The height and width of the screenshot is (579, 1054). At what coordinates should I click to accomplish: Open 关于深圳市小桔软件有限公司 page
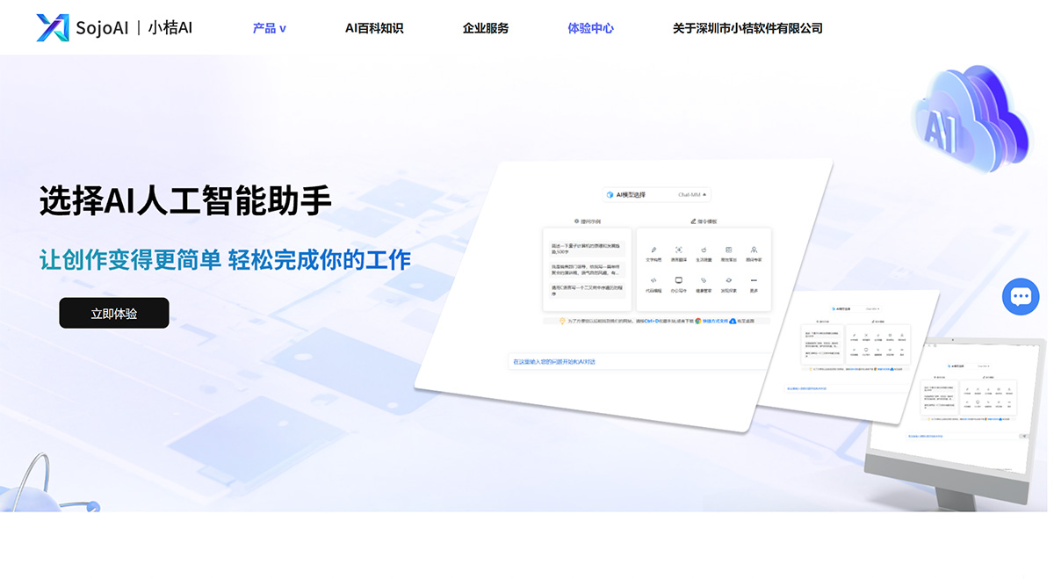coord(747,27)
